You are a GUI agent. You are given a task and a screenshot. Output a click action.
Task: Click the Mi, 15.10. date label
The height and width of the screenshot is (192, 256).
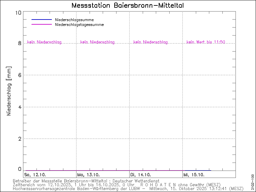point(194,175)
